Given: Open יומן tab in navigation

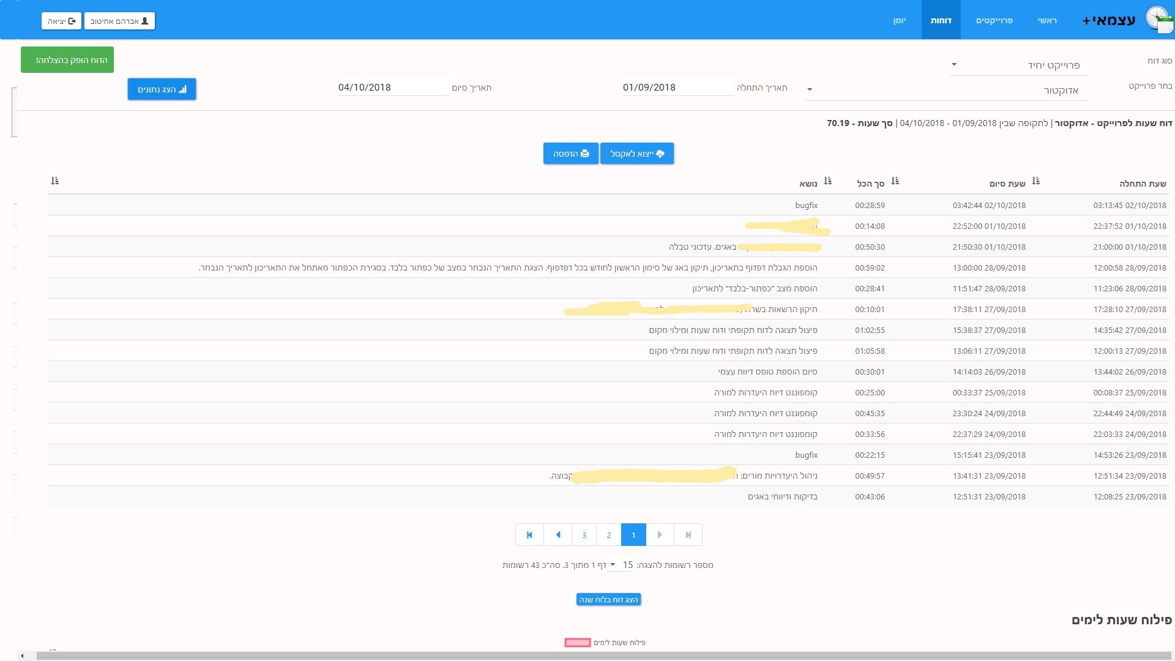Looking at the screenshot, I should tap(899, 20).
